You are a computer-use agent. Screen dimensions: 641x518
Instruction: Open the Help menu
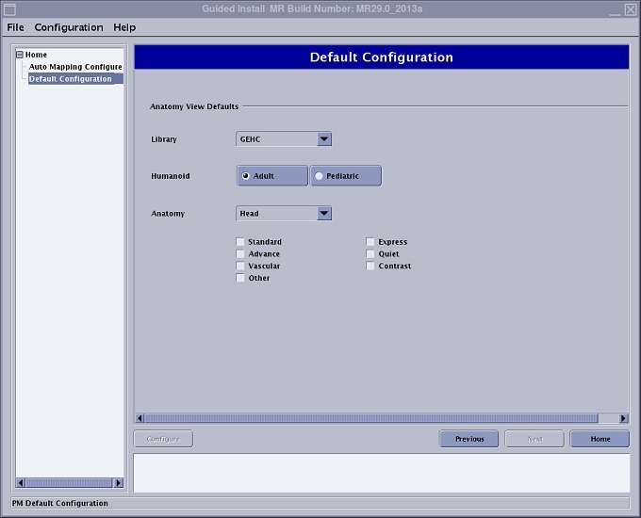click(124, 27)
